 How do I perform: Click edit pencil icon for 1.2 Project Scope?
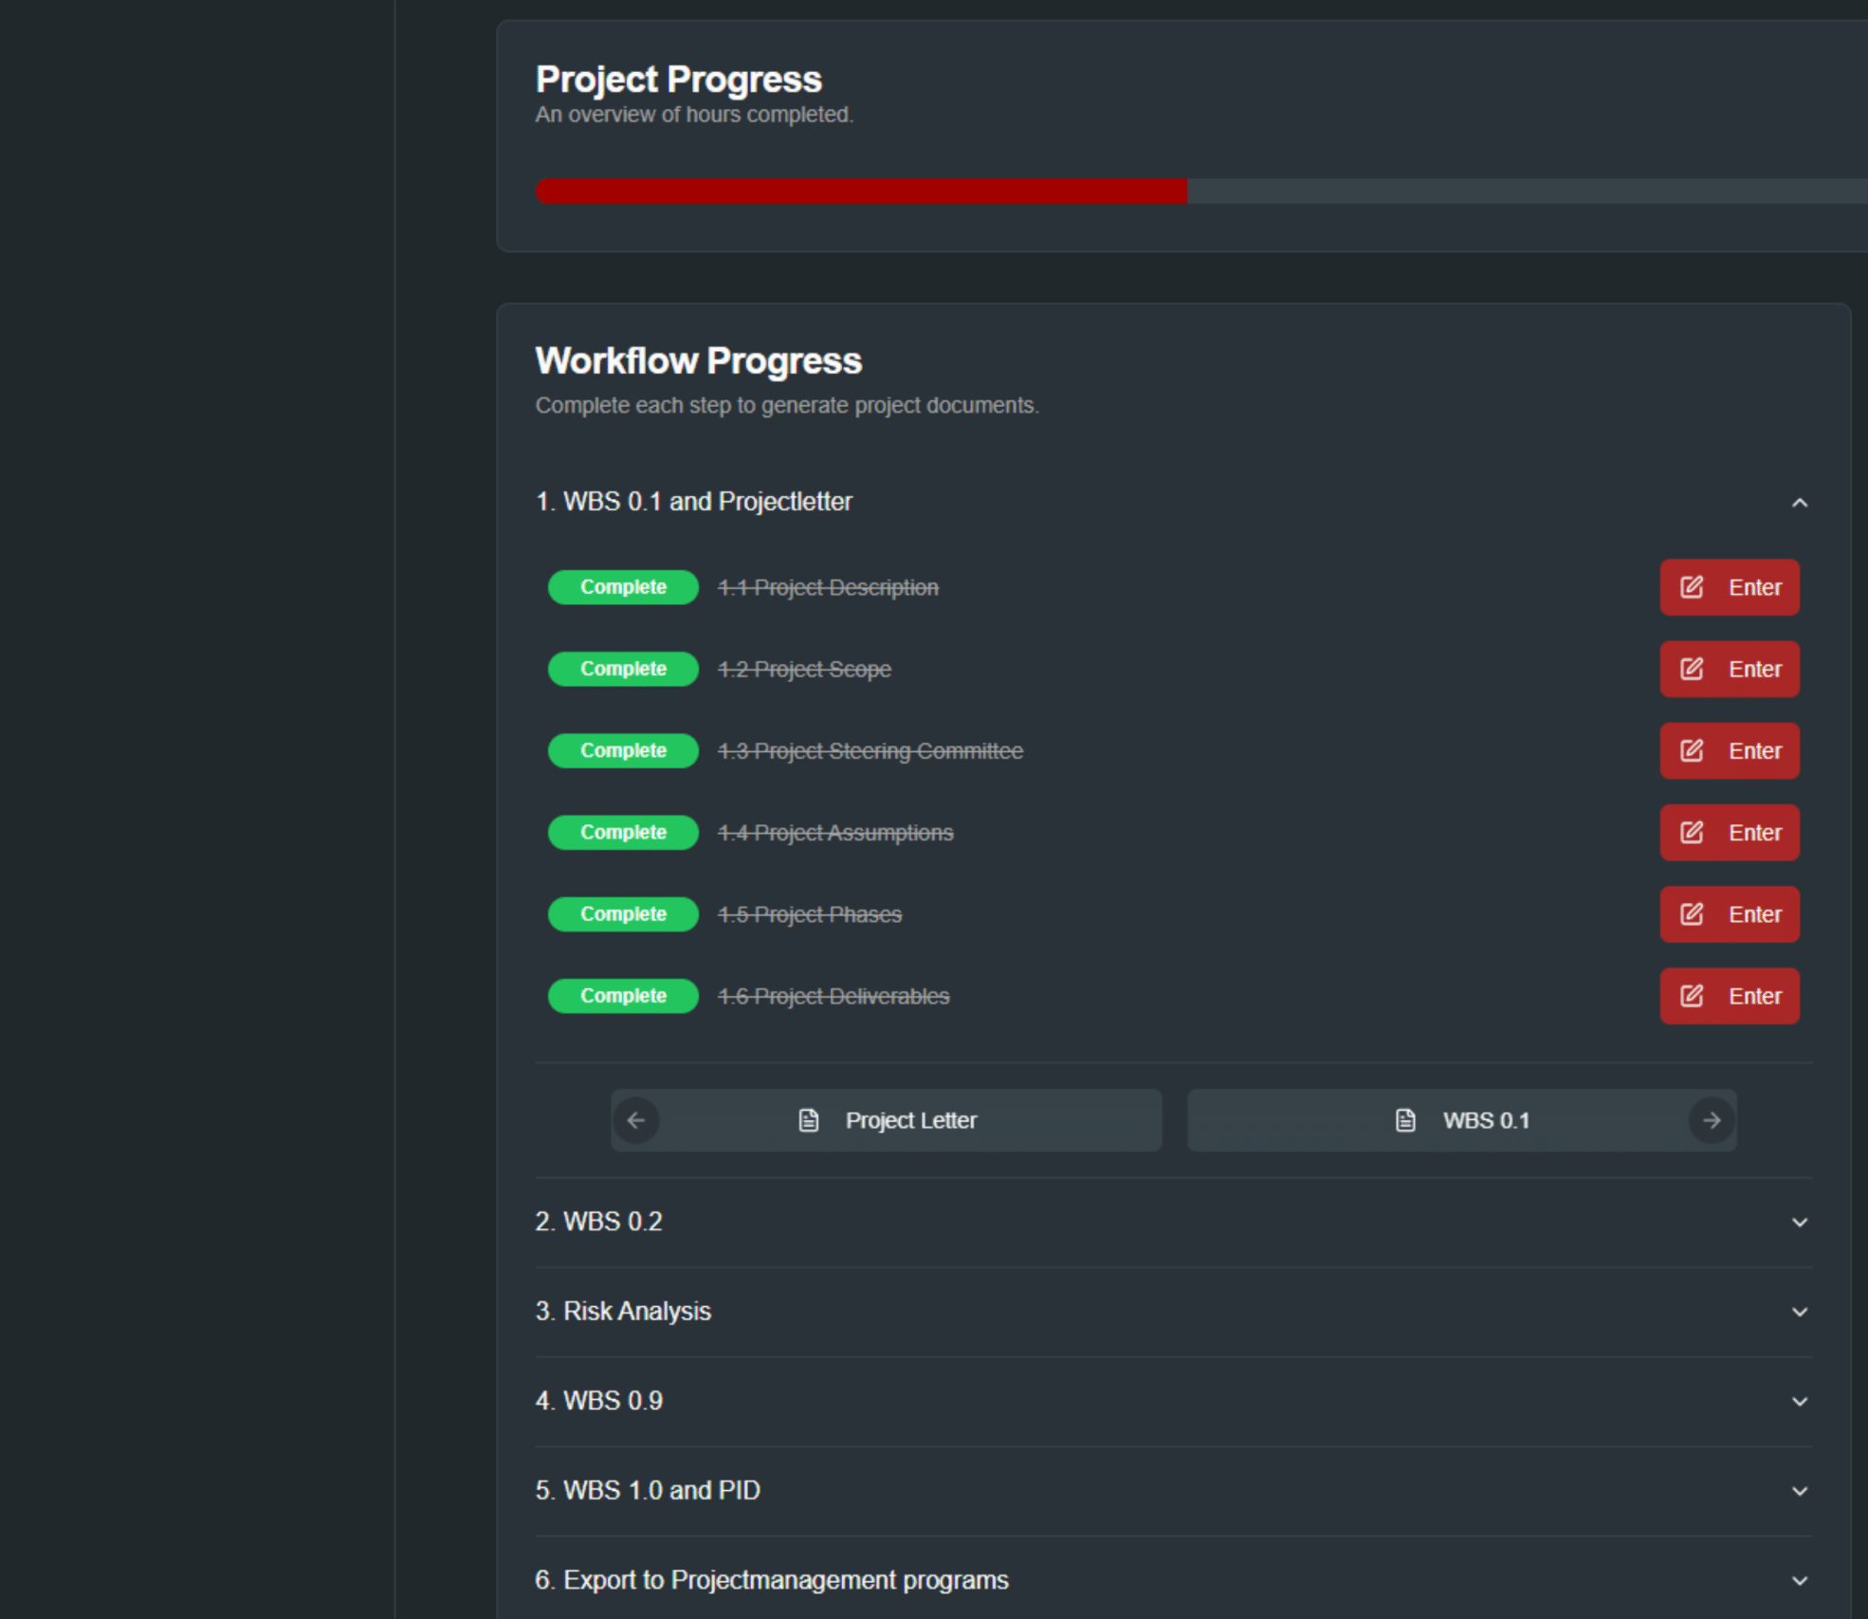(x=1692, y=669)
